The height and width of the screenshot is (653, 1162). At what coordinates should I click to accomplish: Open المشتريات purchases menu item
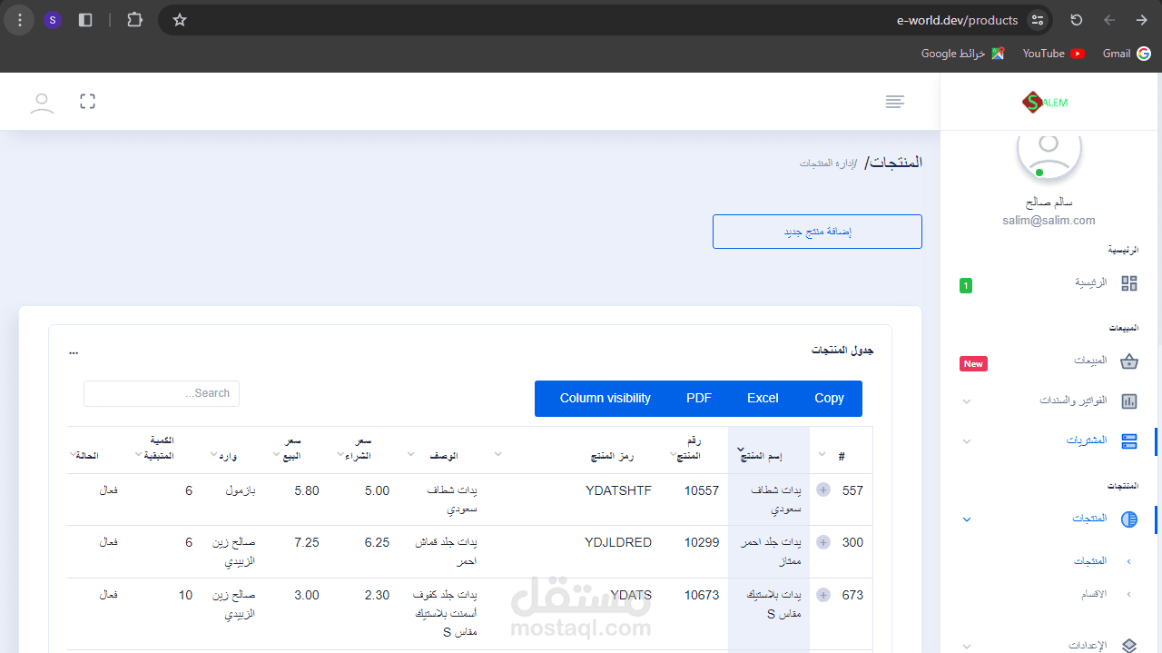tap(1087, 440)
